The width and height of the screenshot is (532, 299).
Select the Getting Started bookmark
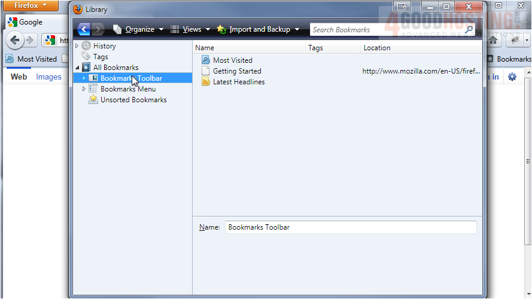click(237, 71)
